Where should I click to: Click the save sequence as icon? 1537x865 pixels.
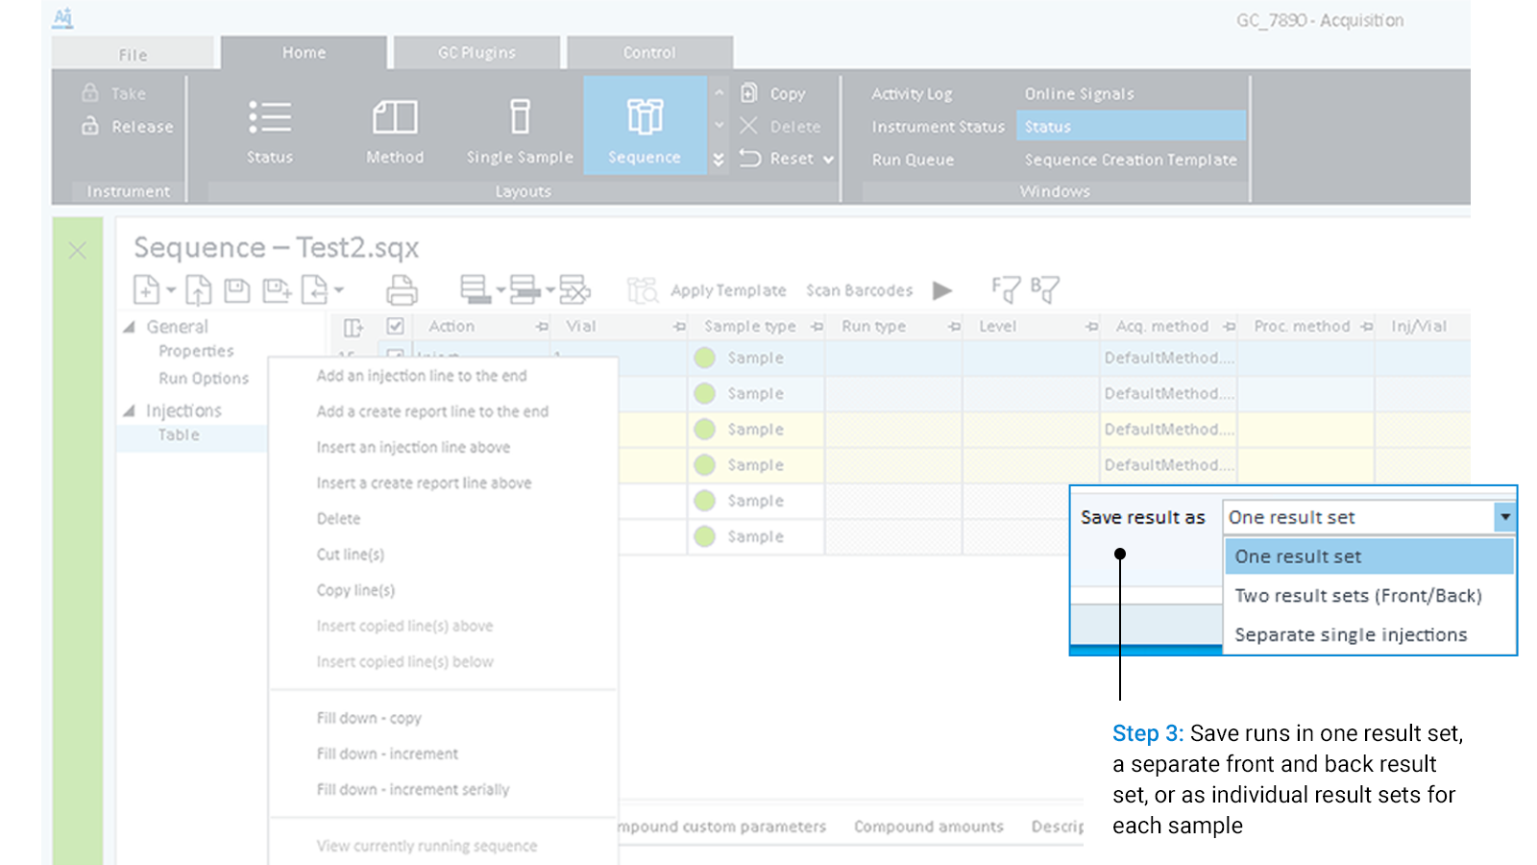click(x=277, y=289)
